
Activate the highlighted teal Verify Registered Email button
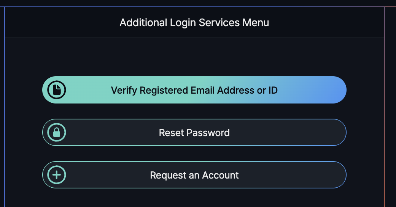tap(194, 90)
